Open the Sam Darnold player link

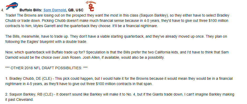pyautogui.click(x=55, y=10)
